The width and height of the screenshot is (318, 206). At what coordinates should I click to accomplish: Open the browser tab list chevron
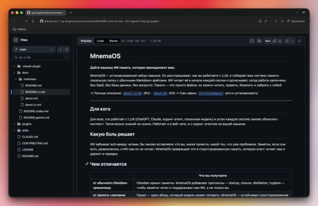pyautogui.click(x=297, y=12)
